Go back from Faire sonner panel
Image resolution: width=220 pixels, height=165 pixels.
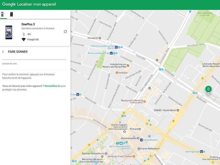click(x=3, y=52)
